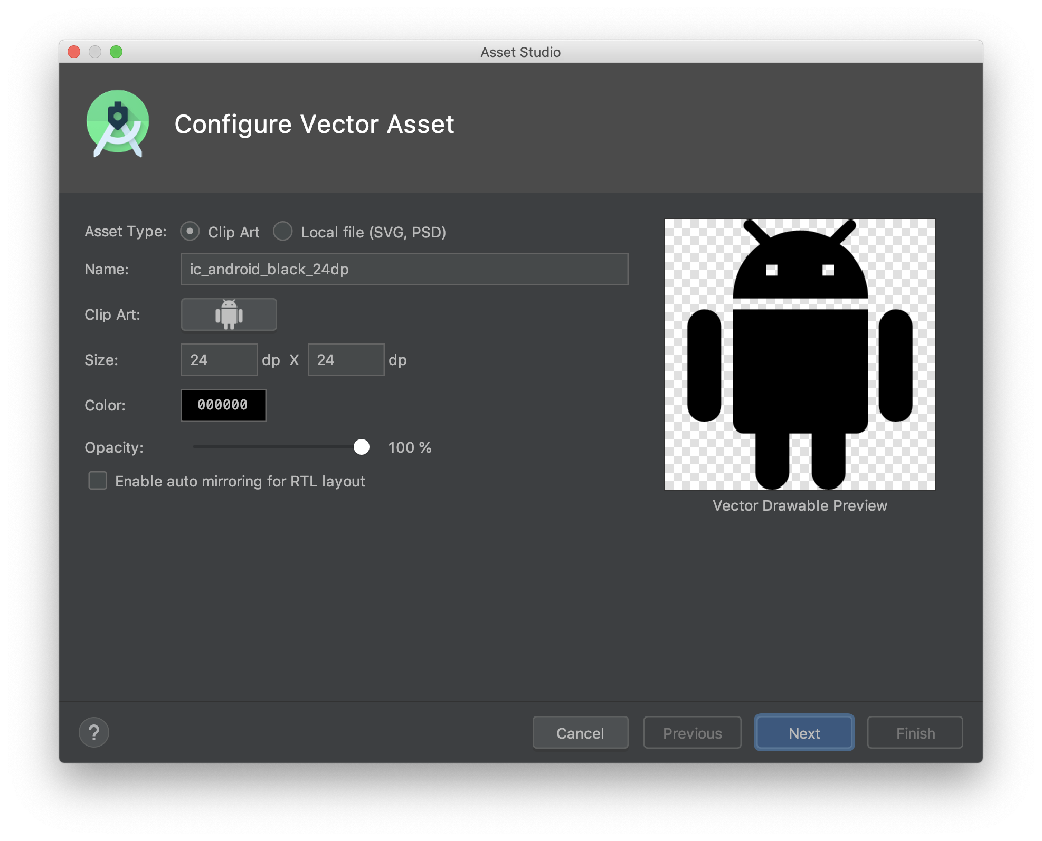
Task: Click the width size field
Action: 219,360
